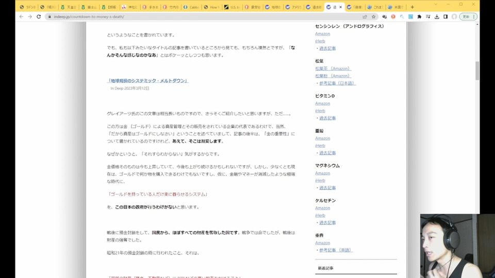Open 地球規模のシステミック・メルトダウン article link

pyautogui.click(x=147, y=81)
